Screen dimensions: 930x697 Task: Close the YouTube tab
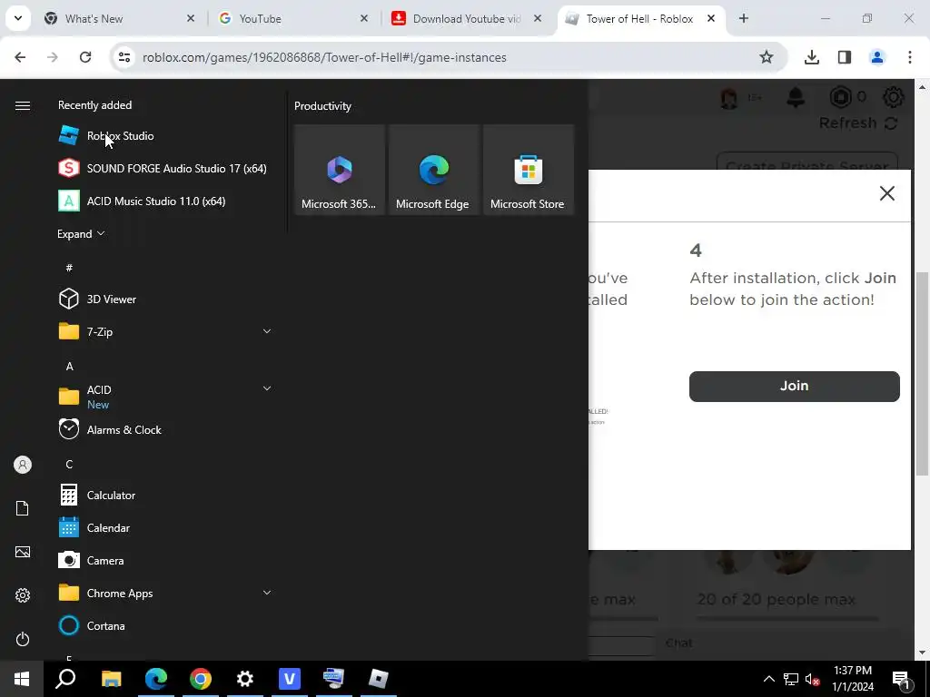(364, 18)
